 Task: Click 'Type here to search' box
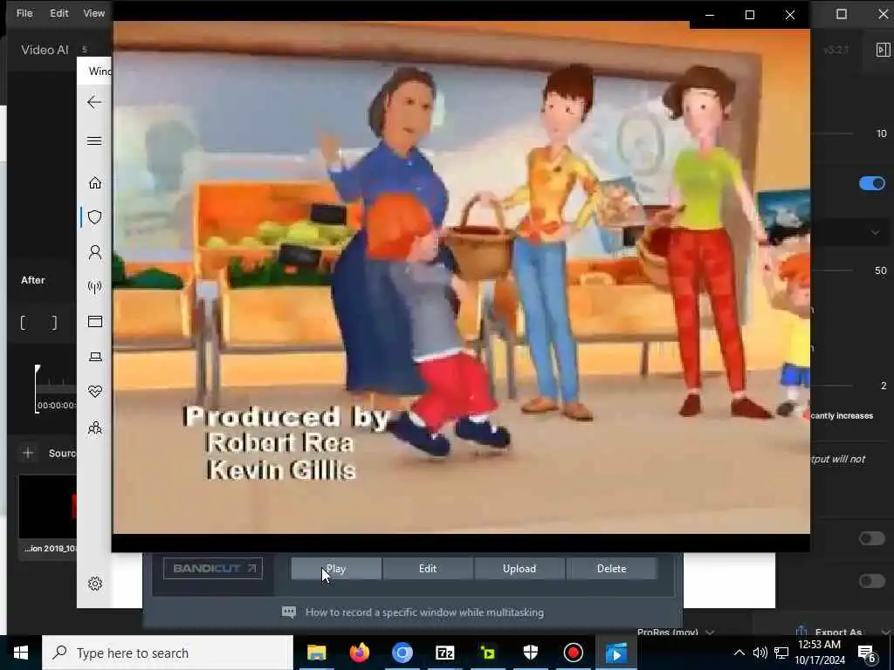168,653
